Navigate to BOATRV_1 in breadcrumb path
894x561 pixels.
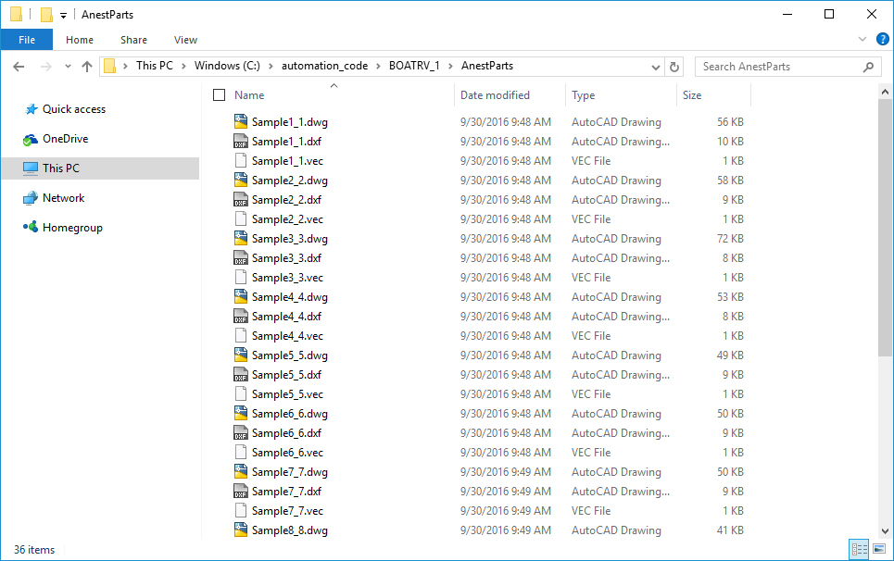point(415,67)
